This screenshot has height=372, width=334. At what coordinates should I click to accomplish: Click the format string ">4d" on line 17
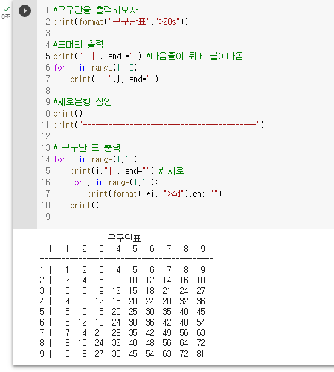click(173, 194)
